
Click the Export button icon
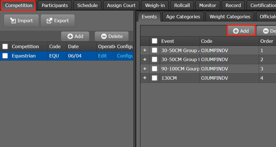coord(49,21)
